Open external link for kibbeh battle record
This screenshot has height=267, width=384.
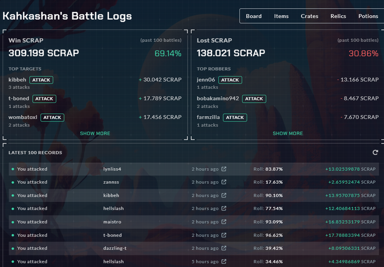point(224,195)
